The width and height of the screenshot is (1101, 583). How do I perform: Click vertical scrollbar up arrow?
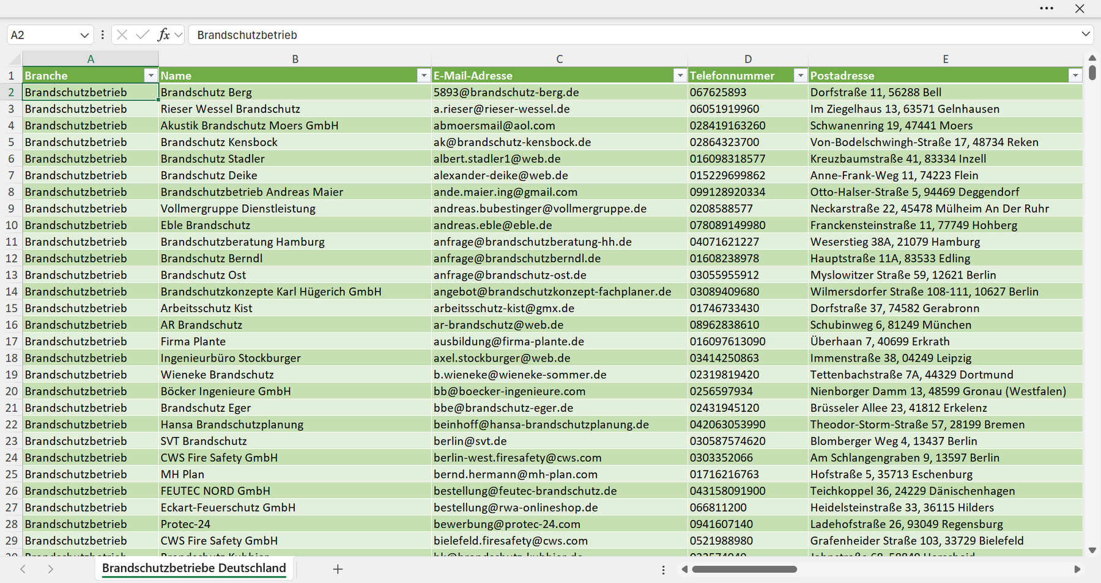coord(1092,58)
